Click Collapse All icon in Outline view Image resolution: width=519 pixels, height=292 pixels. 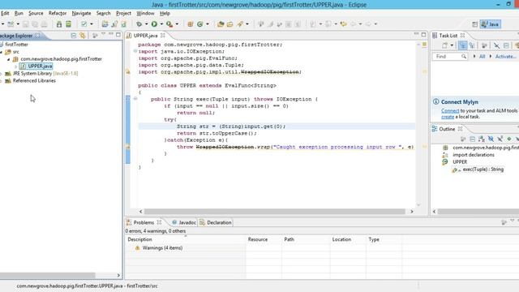tap(472, 139)
